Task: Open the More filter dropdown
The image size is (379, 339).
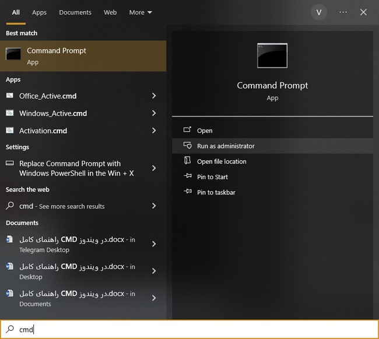Action: (x=141, y=12)
